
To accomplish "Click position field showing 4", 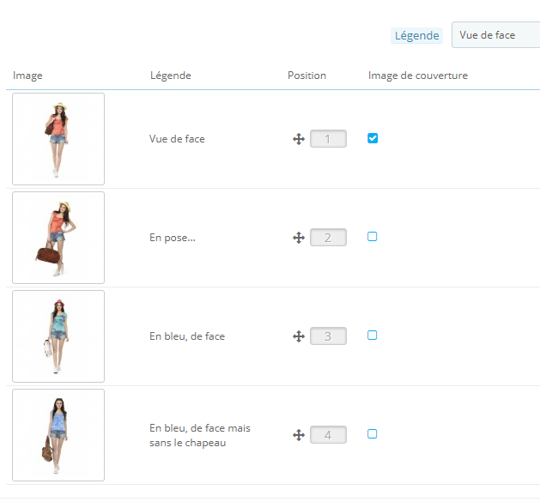I will tap(328, 435).
